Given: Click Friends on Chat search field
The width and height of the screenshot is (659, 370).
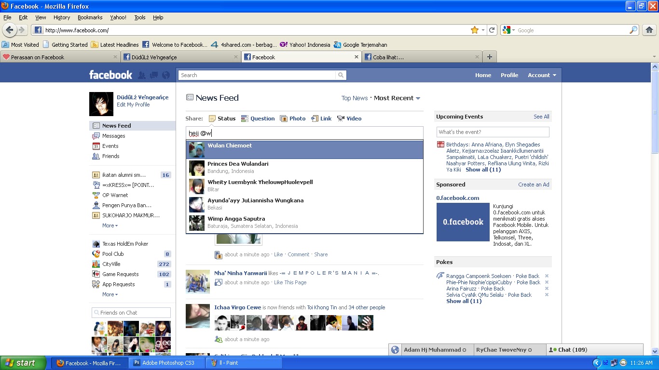Looking at the screenshot, I should click(131, 313).
